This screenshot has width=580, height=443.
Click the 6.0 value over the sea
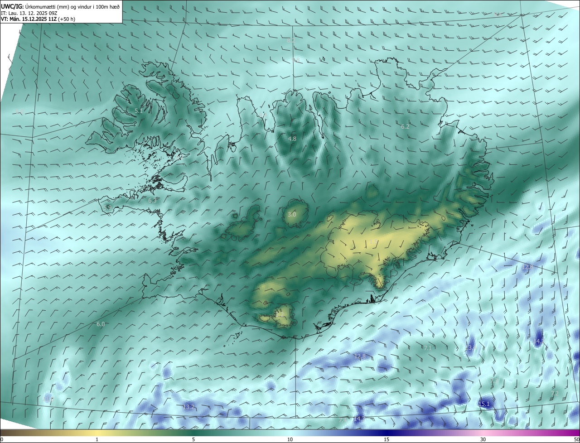(101, 324)
